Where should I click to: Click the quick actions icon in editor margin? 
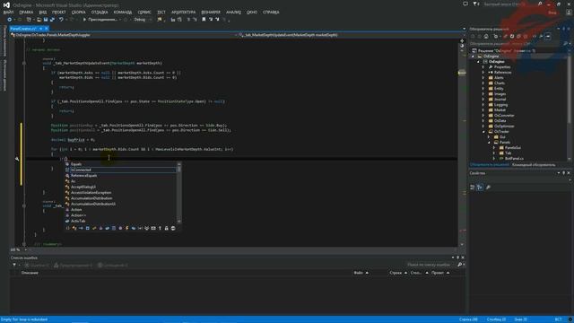pyautogui.click(x=17, y=159)
